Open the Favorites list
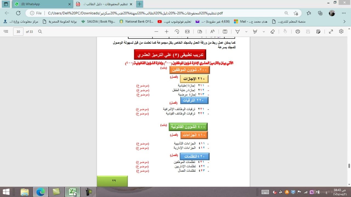The image size is (351, 197). (x=309, y=13)
